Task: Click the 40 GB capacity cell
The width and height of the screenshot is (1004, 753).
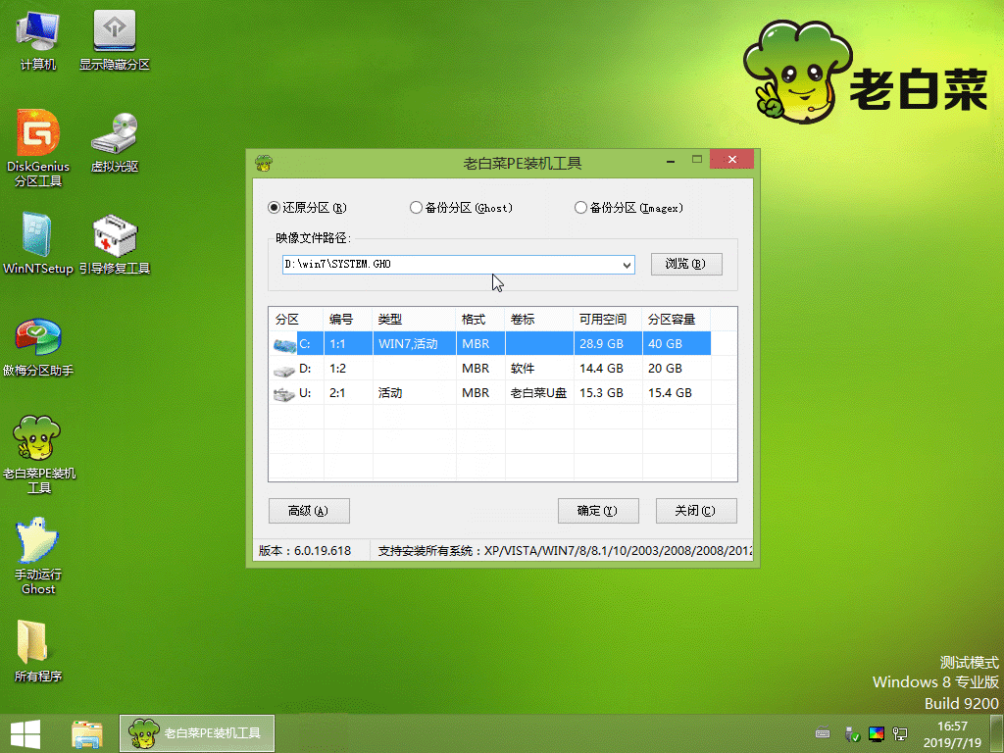Action: 677,343
